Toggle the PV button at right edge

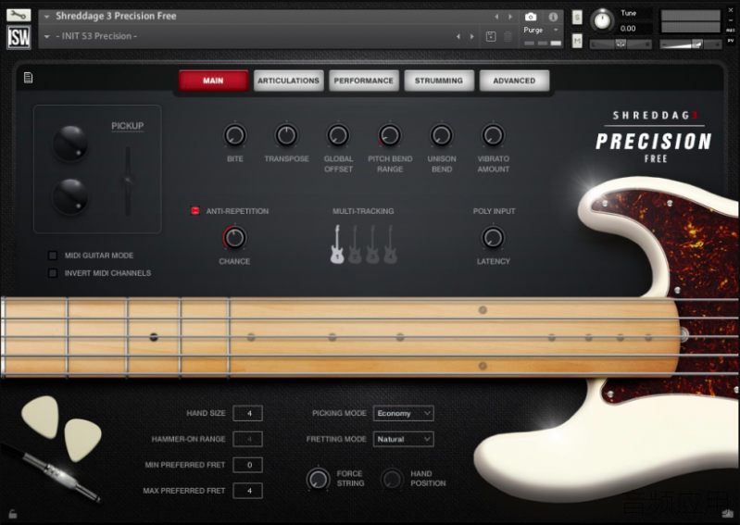click(x=731, y=41)
